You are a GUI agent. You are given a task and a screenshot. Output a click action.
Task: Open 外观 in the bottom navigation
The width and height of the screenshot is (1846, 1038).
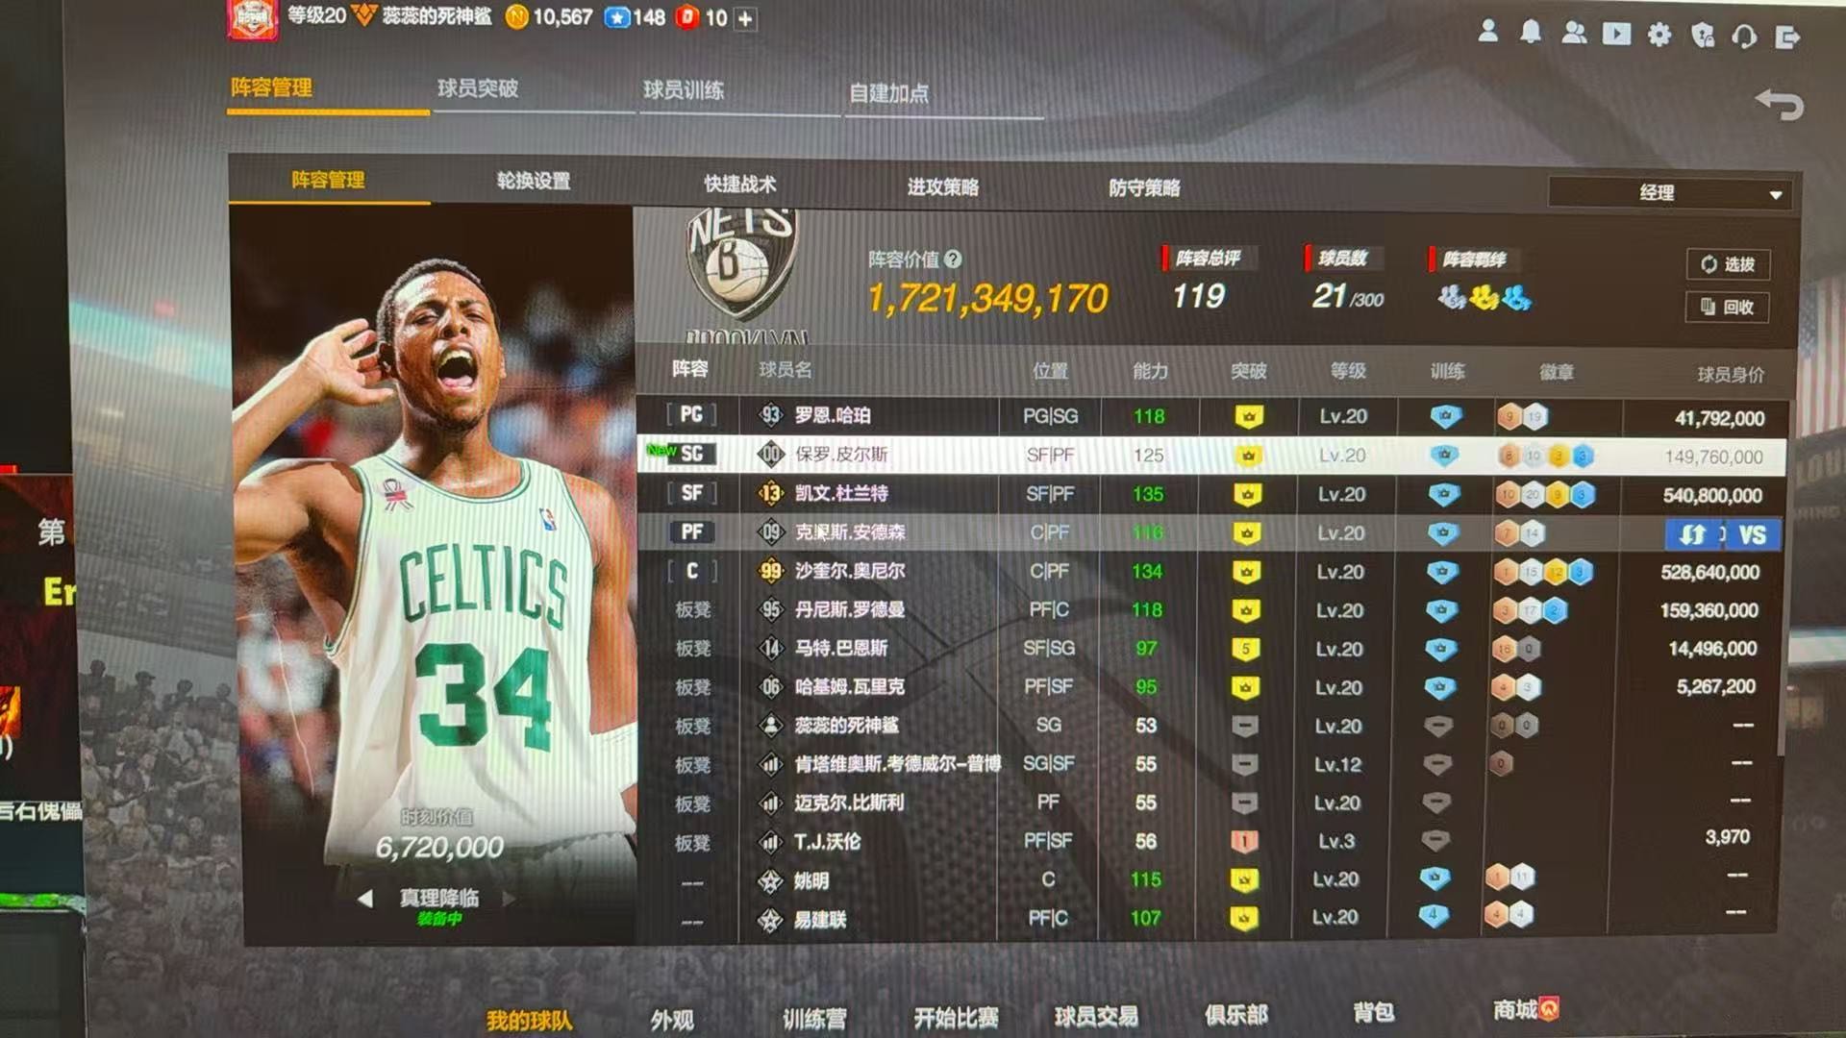[672, 1020]
